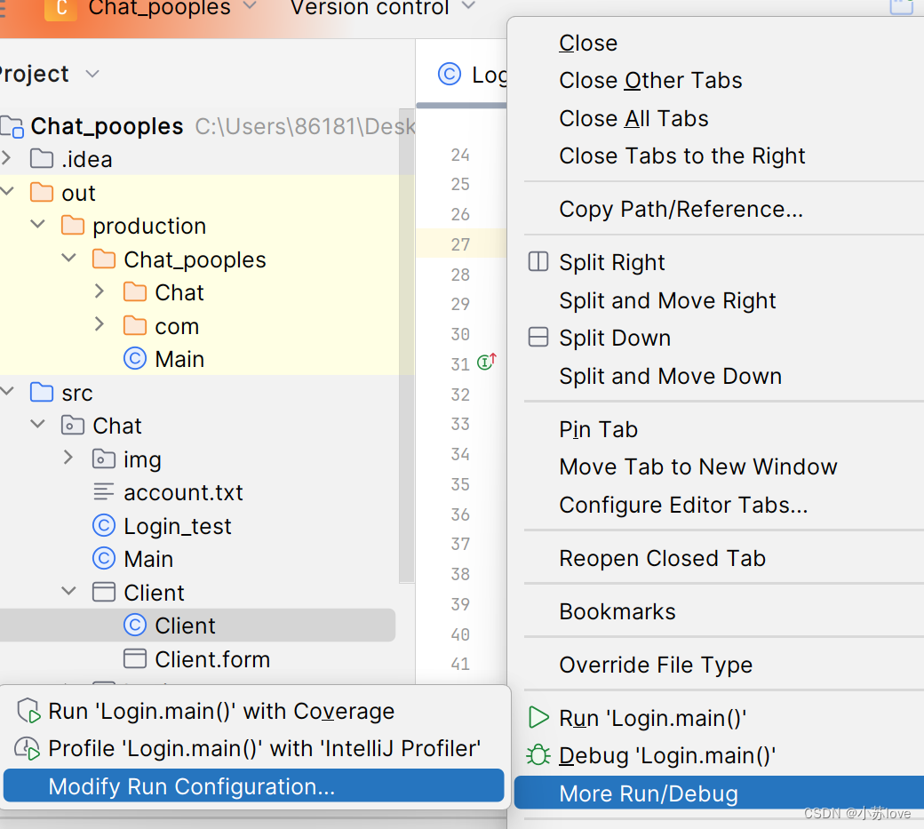This screenshot has height=829, width=924.
Task: Collapse the Chat_pooples folder under production
Action: click(x=69, y=258)
